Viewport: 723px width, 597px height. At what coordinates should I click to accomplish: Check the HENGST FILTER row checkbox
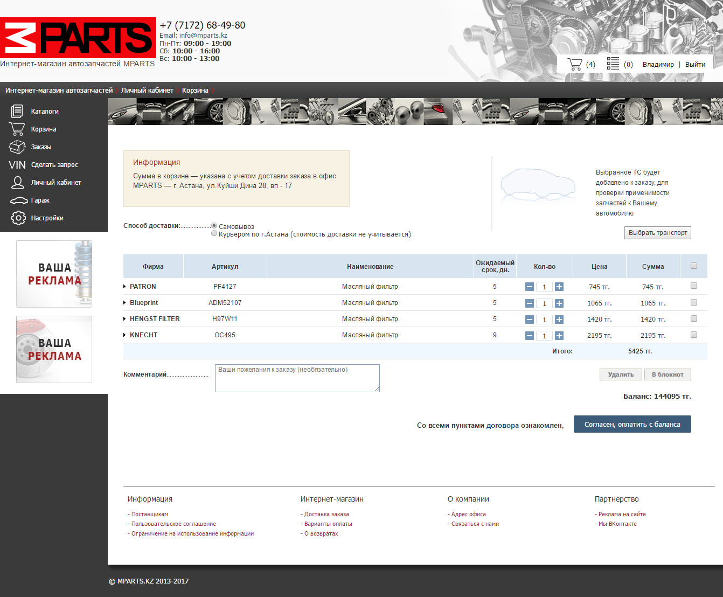(x=694, y=318)
